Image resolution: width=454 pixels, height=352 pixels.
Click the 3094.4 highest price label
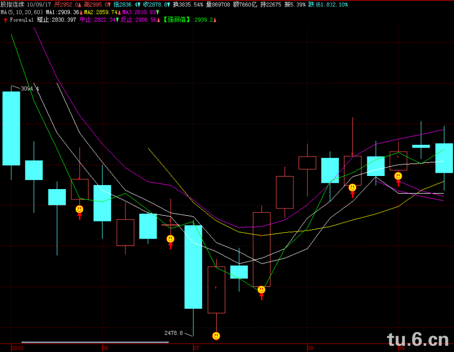[30, 89]
